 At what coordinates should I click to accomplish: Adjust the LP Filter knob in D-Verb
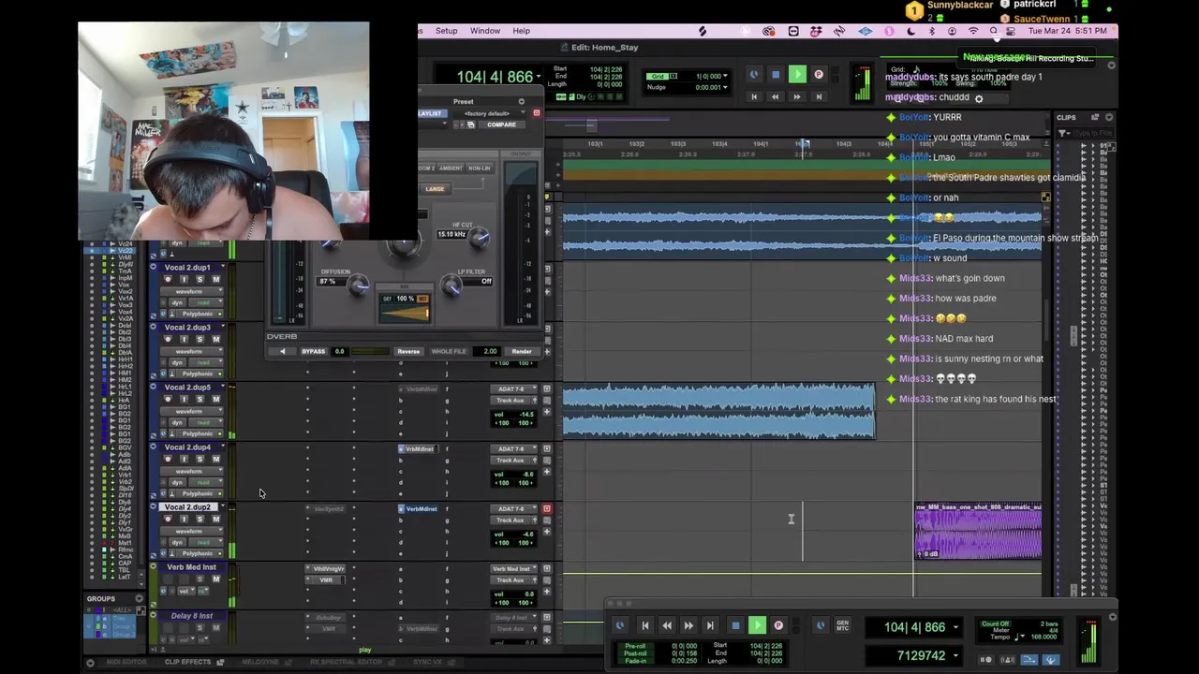coord(451,286)
